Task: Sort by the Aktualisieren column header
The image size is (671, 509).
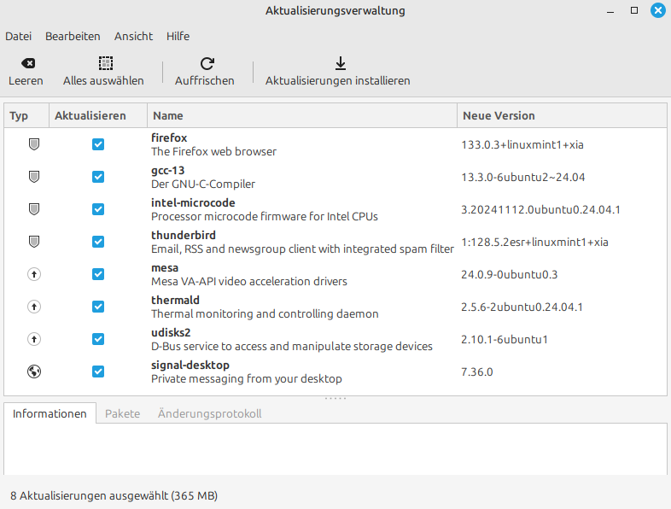Action: coord(98,115)
